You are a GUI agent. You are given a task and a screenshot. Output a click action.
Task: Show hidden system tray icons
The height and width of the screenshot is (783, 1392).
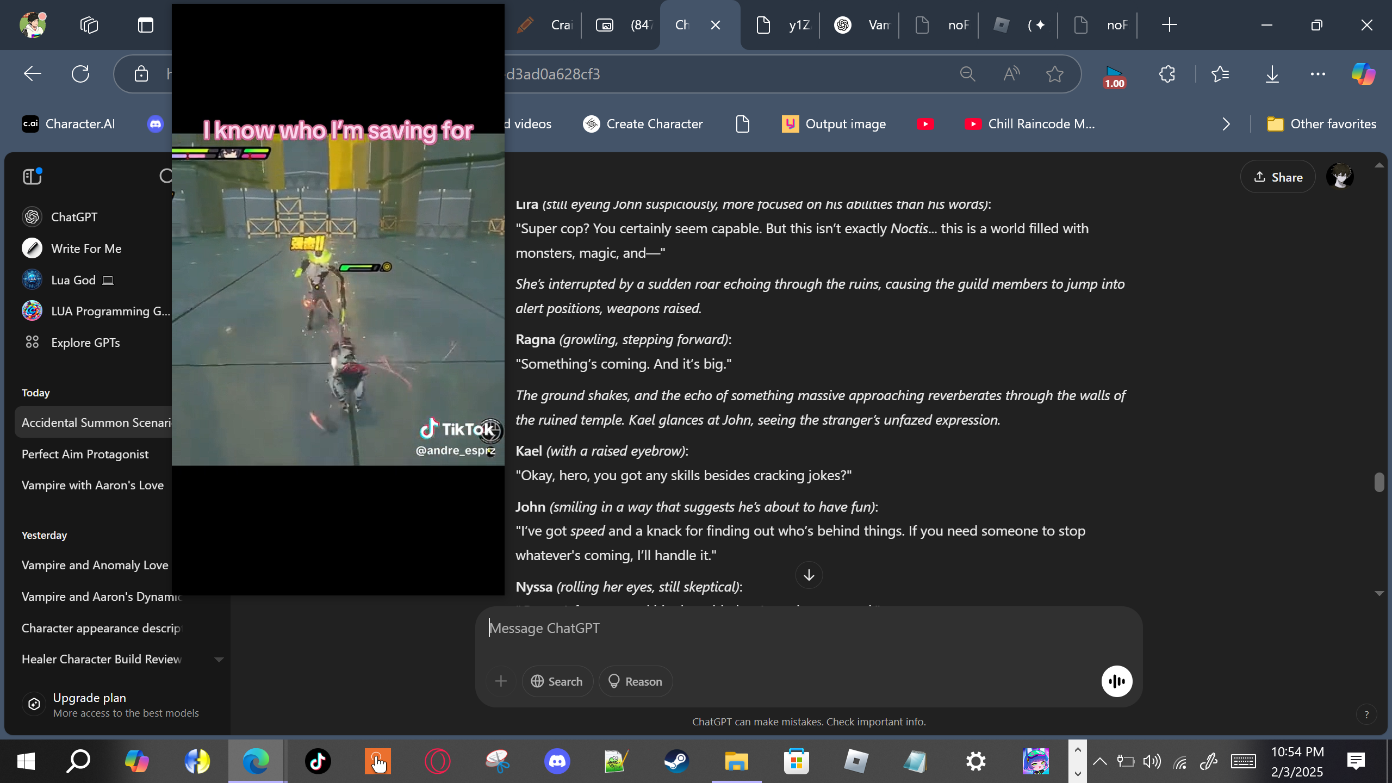pos(1099,761)
